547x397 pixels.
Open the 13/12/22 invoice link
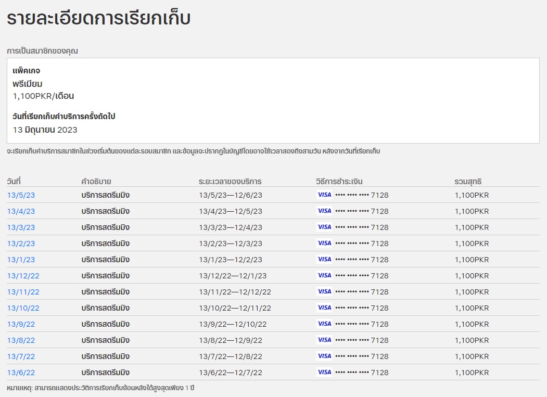tap(23, 276)
